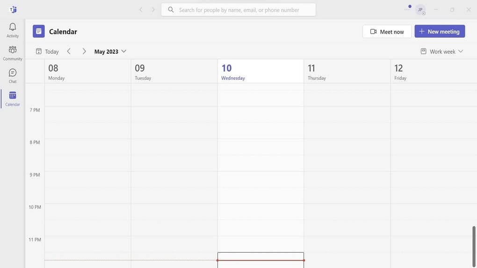Image resolution: width=477 pixels, height=268 pixels.
Task: Open the Settings and more ellipsis
Action: tap(407, 9)
